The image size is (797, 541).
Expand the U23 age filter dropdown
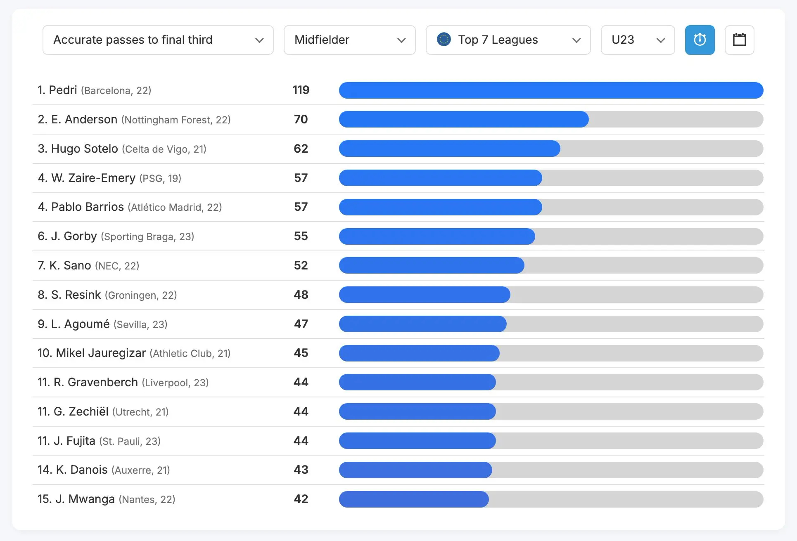[638, 40]
